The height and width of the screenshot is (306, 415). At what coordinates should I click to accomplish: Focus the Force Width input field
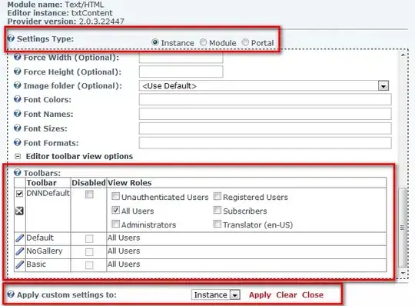pos(181,58)
